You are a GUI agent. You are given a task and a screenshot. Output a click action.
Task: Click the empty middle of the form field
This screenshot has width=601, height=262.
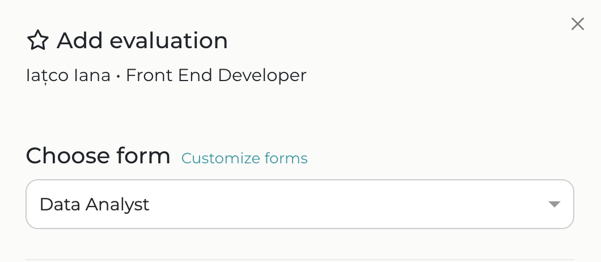pyautogui.click(x=340, y=204)
